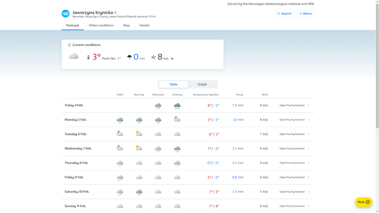Click Friday's night weather icon
Image resolution: width=379 pixels, height=213 pixels.
point(120,178)
